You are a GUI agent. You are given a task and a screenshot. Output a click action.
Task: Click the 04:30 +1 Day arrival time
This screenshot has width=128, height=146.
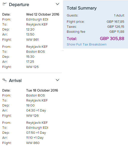36,110
